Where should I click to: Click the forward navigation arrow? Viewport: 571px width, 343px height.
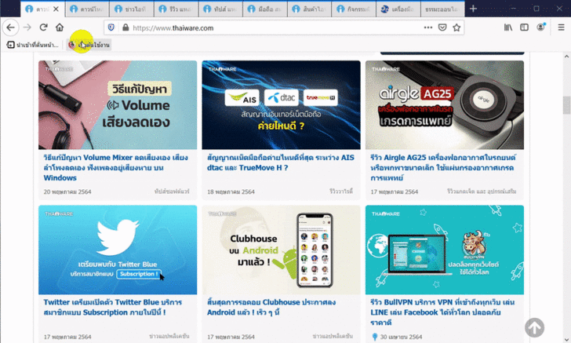(27, 27)
